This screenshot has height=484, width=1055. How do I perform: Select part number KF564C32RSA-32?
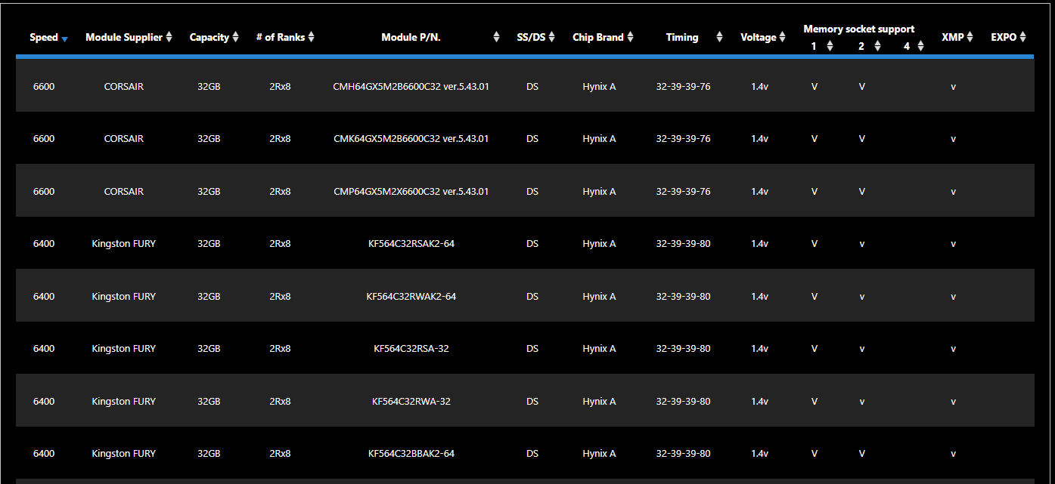coord(411,349)
